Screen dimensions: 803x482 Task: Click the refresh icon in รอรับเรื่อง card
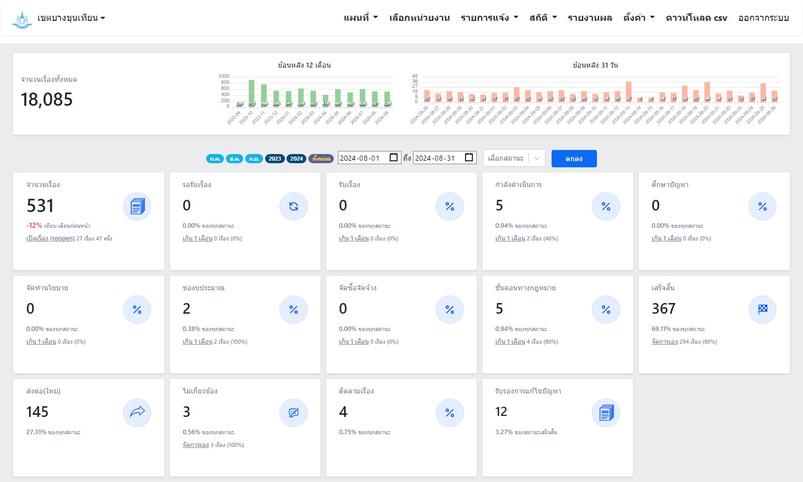pos(293,206)
